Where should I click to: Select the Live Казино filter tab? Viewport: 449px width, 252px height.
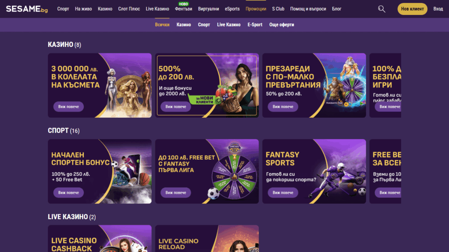coord(228,24)
